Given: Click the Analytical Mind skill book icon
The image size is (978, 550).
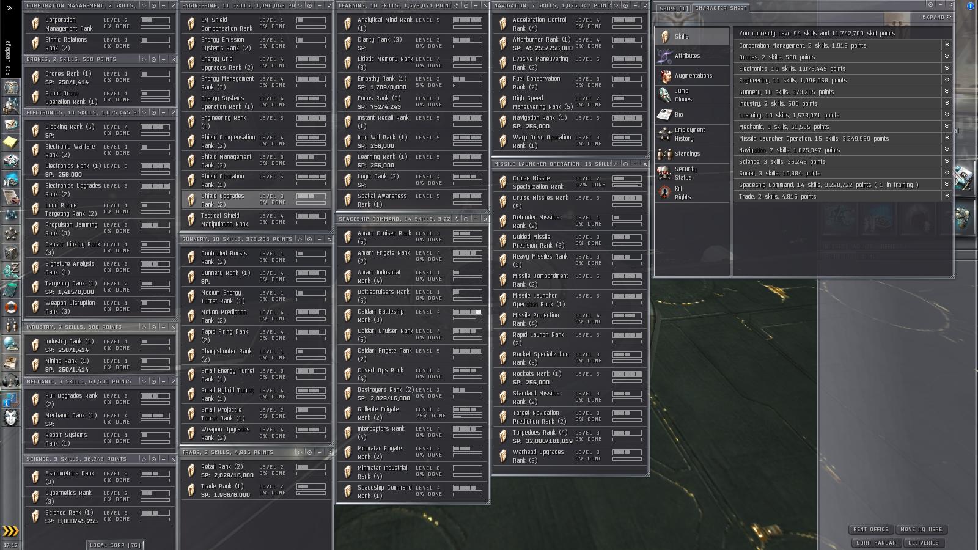Looking at the screenshot, I should tap(347, 24).
